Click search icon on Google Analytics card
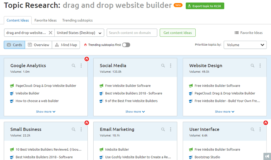Image resolution: width=271 pixels, height=160 pixels. click(x=74, y=66)
